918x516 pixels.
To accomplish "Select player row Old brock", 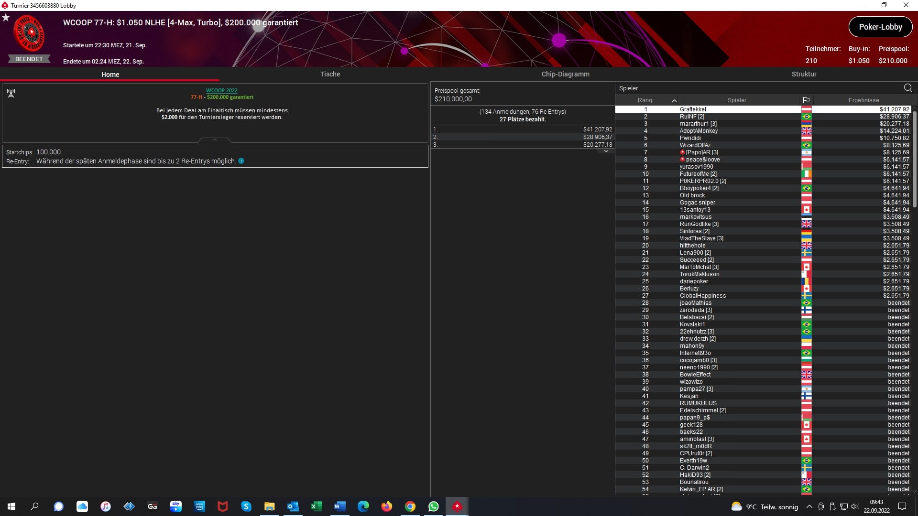I will click(x=763, y=195).
